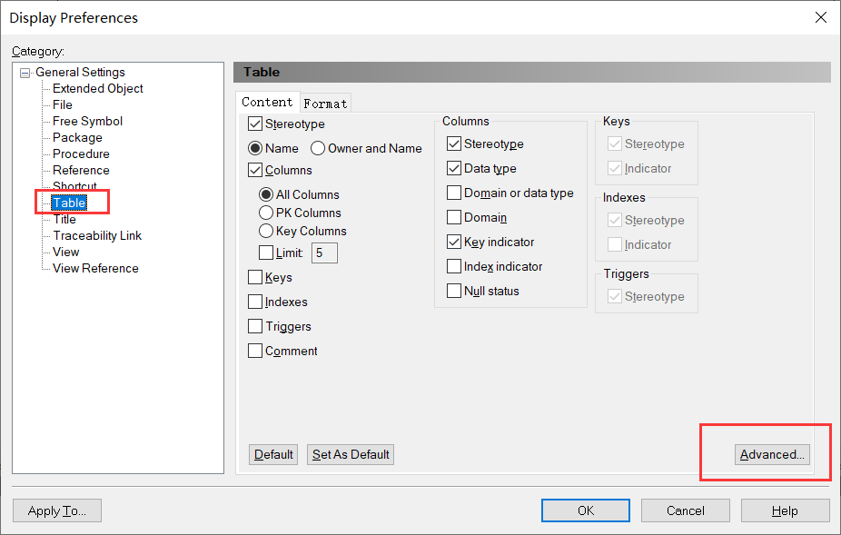Image resolution: width=841 pixels, height=535 pixels.
Task: Enable Index indicator checkbox
Action: pyautogui.click(x=454, y=266)
